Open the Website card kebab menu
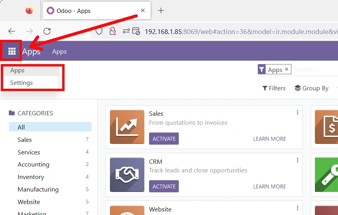This screenshot has width=338, height=215. click(297, 208)
